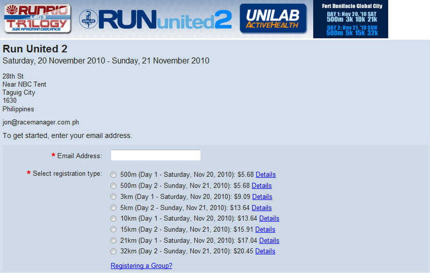Click the RunRio Trilogy Leg 3 logo
Screen dimensions: 430x273
[x=37, y=17]
